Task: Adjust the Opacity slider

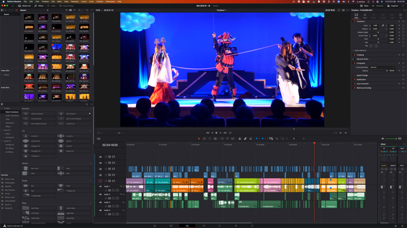Action: tap(379, 71)
